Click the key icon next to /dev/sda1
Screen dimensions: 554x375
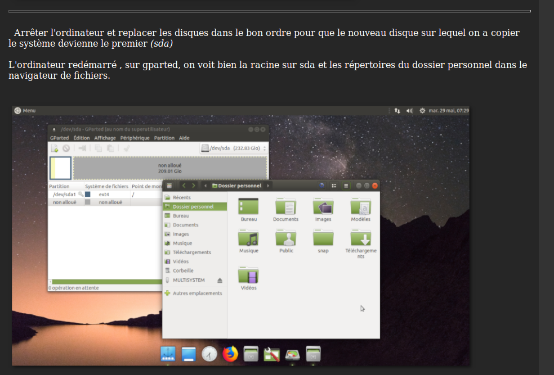click(x=81, y=194)
